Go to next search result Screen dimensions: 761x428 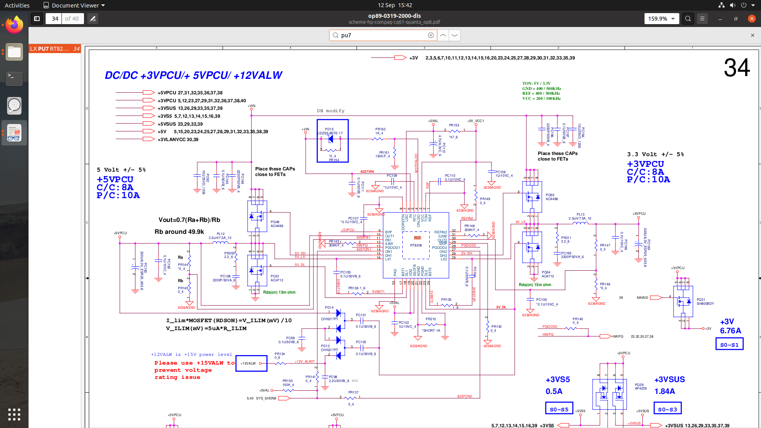point(455,35)
